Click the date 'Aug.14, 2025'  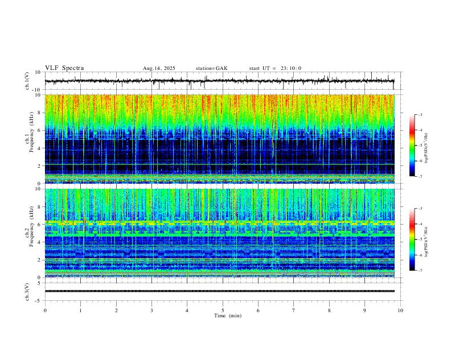[159, 68]
